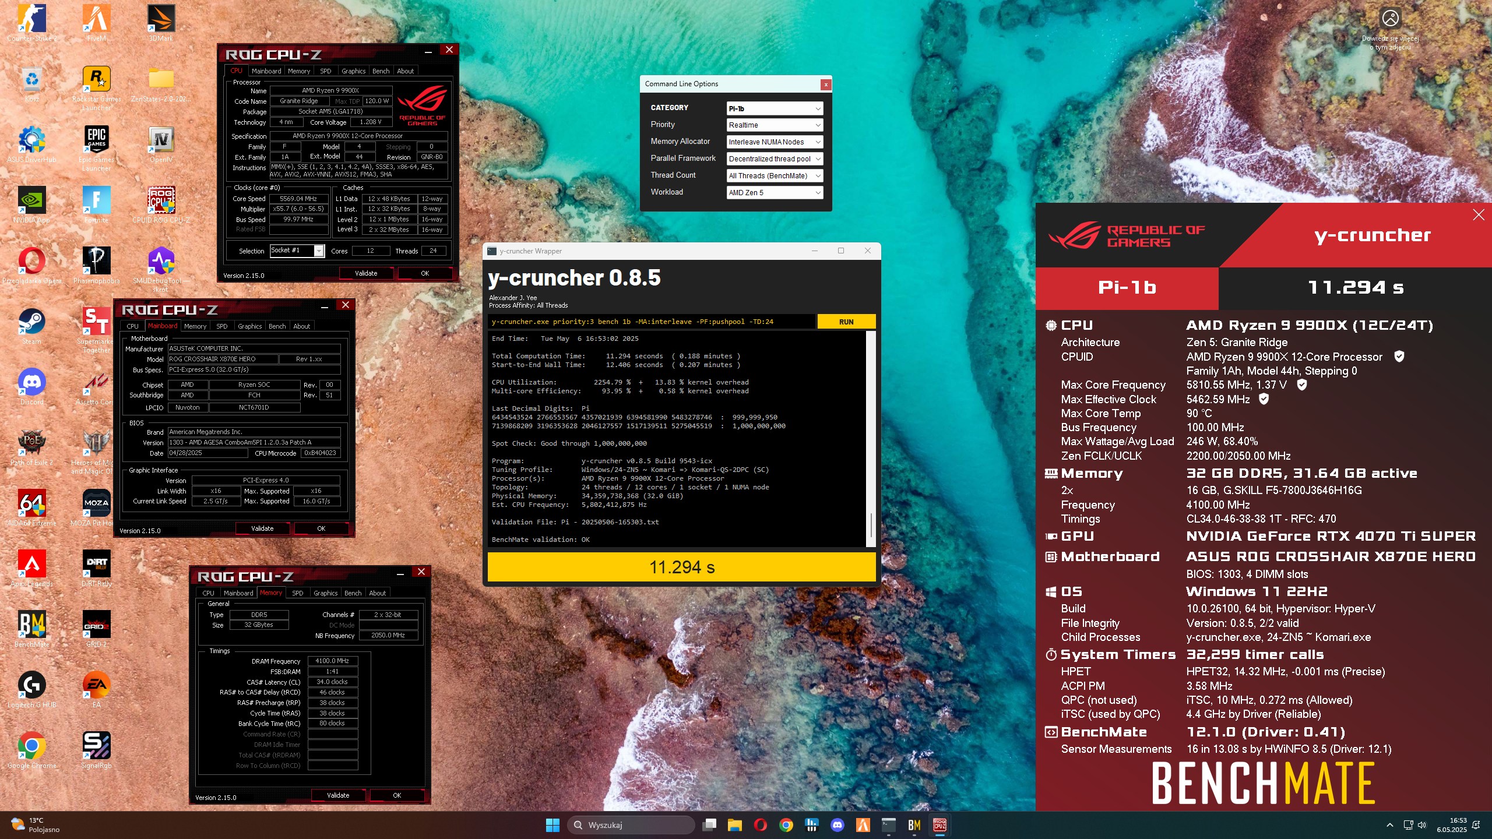Launch NVIDIA App desktop icon

(31, 205)
